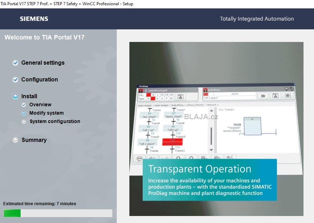Viewport: 314px width, 223px height.
Task: Open the Overview sub-step label
Action: [41, 105]
